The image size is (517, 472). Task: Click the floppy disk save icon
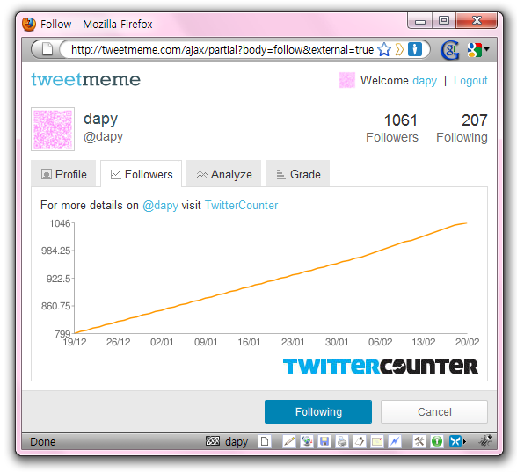pos(324,441)
